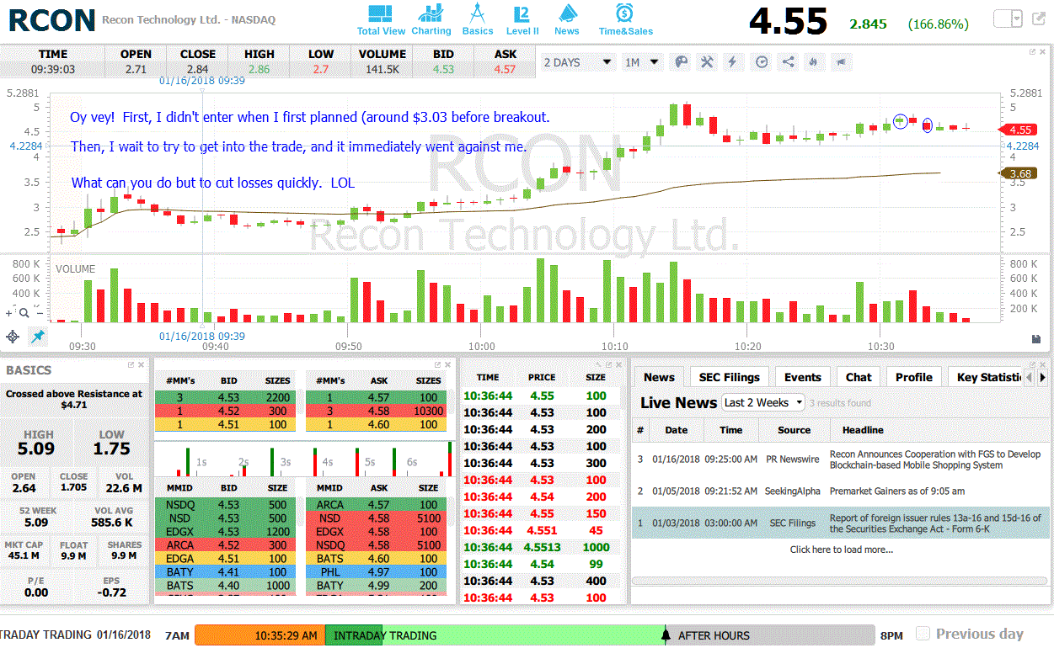Image resolution: width=1054 pixels, height=648 pixels.
Task: Click the AFTER HOURS session segment
Action: pyautogui.click(x=772, y=635)
